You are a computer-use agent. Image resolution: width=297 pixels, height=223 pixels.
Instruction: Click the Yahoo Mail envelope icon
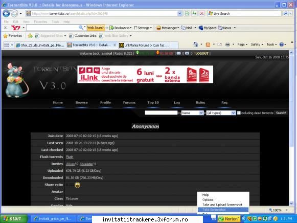pos(183,28)
